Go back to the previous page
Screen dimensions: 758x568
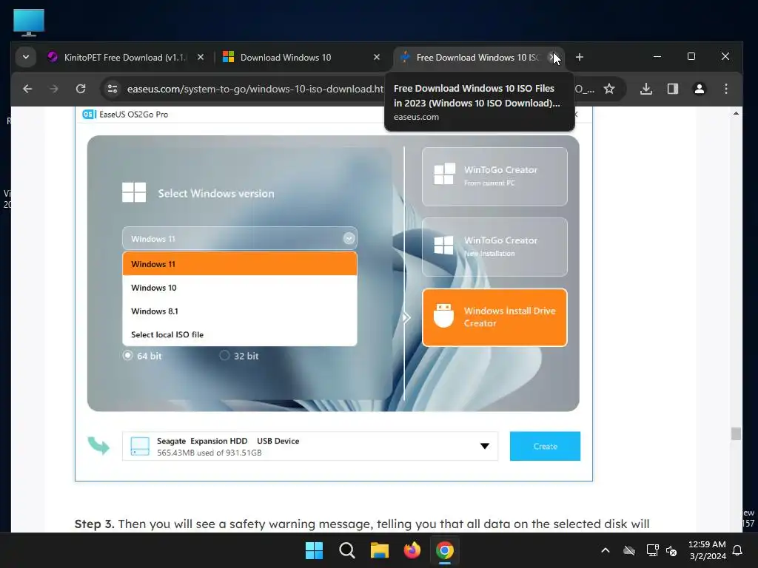coord(27,89)
